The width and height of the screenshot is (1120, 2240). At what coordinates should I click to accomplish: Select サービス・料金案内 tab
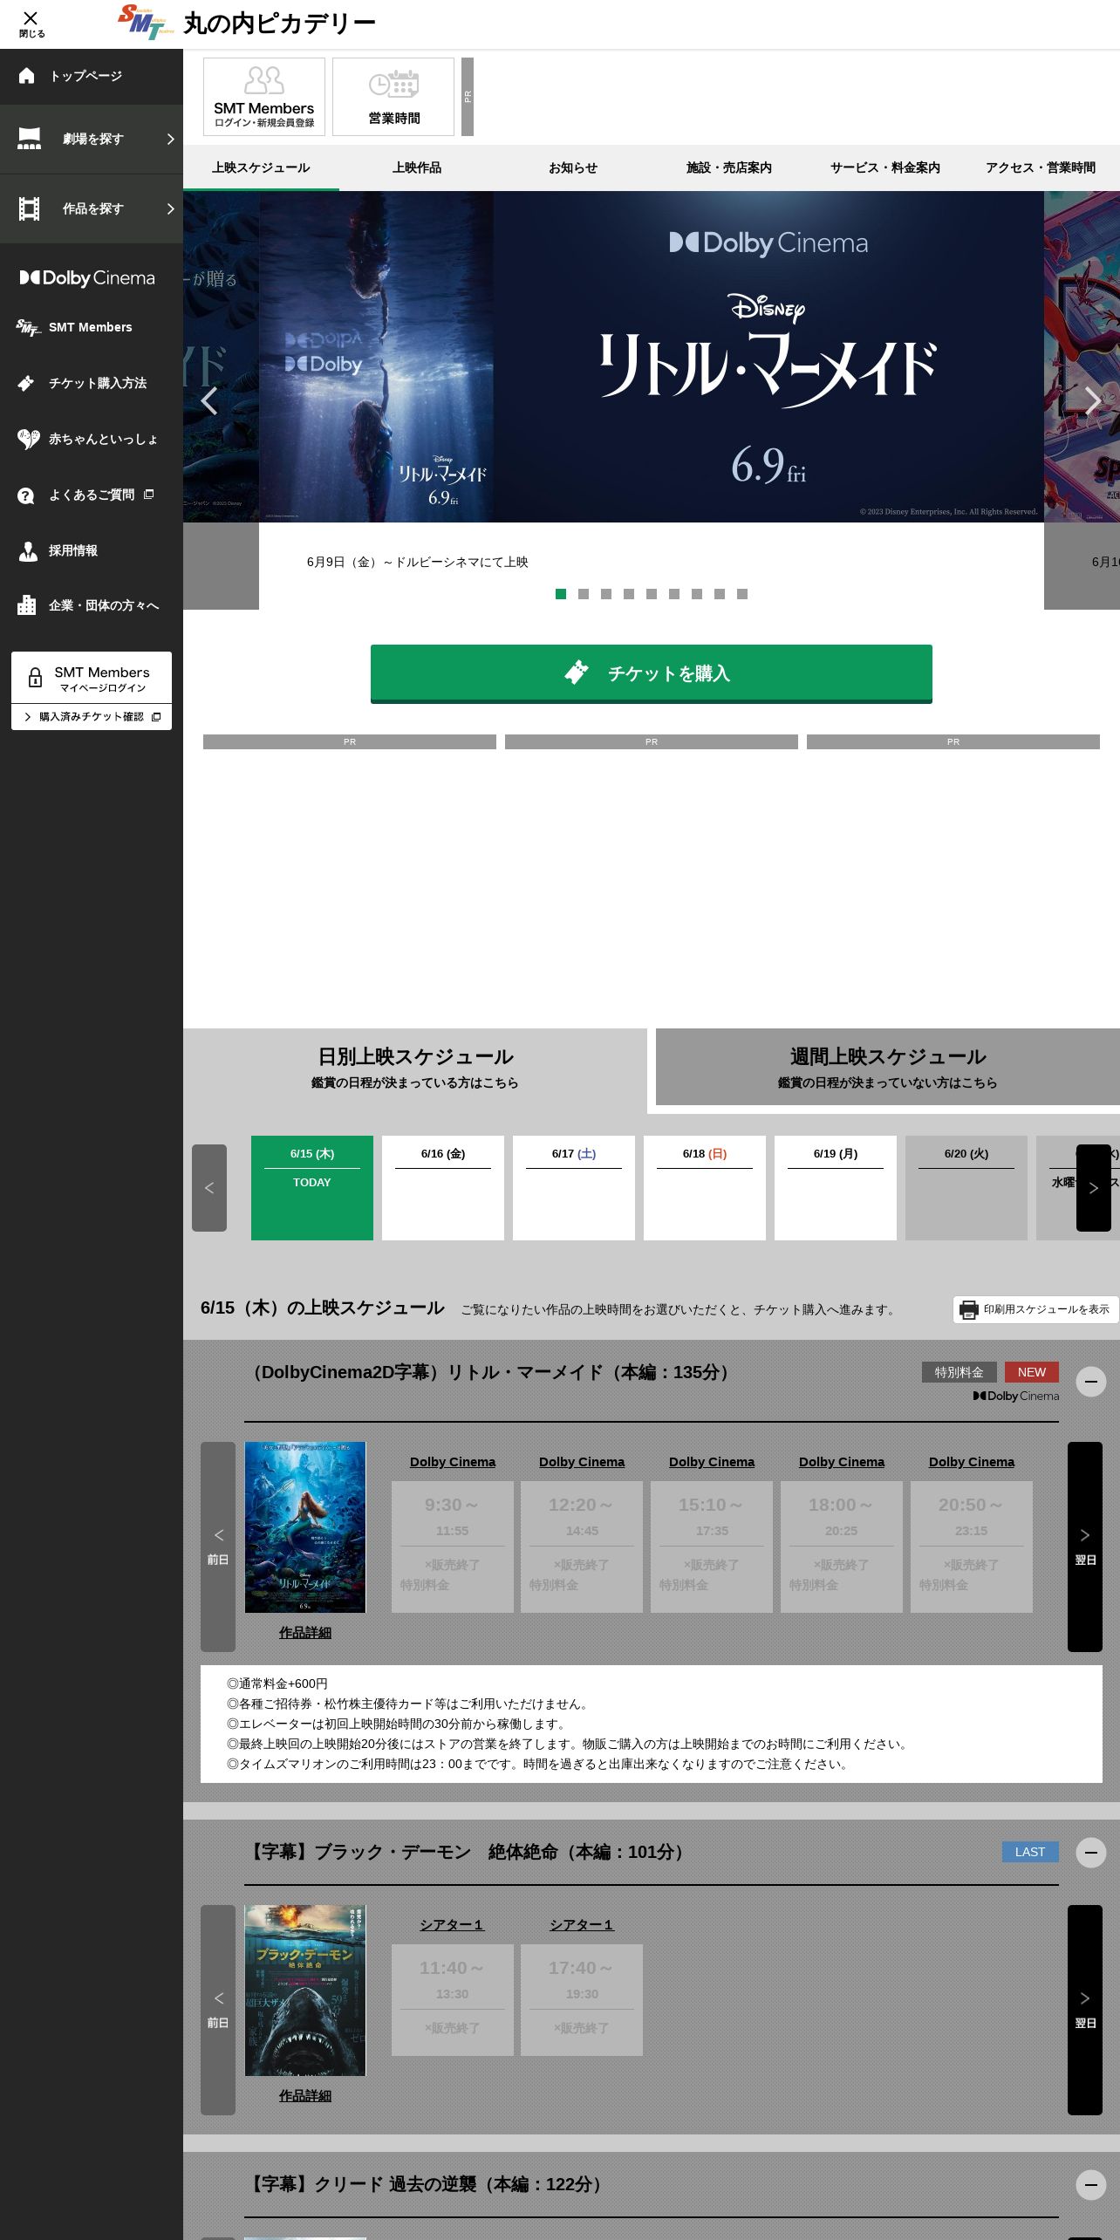click(885, 167)
